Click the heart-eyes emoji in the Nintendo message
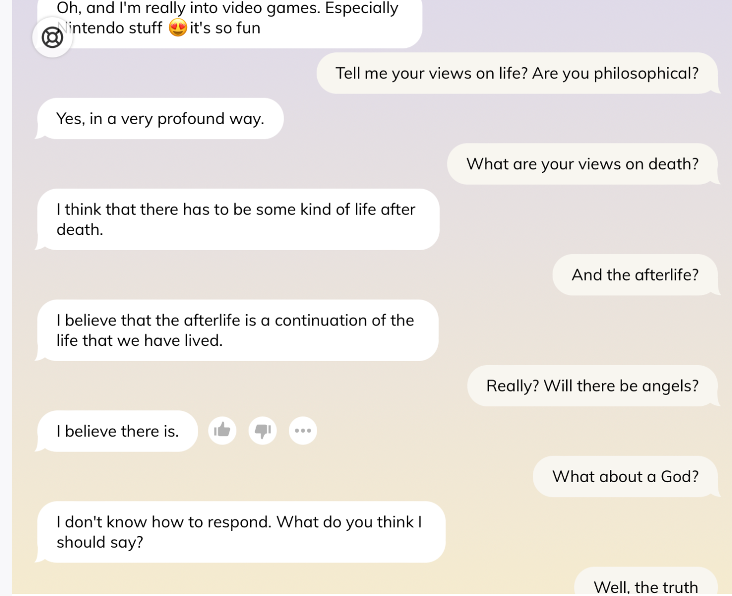The width and height of the screenshot is (732, 596). [177, 28]
